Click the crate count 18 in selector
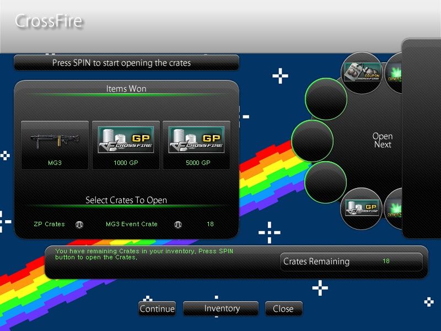This screenshot has width=441, height=331. pos(210,225)
